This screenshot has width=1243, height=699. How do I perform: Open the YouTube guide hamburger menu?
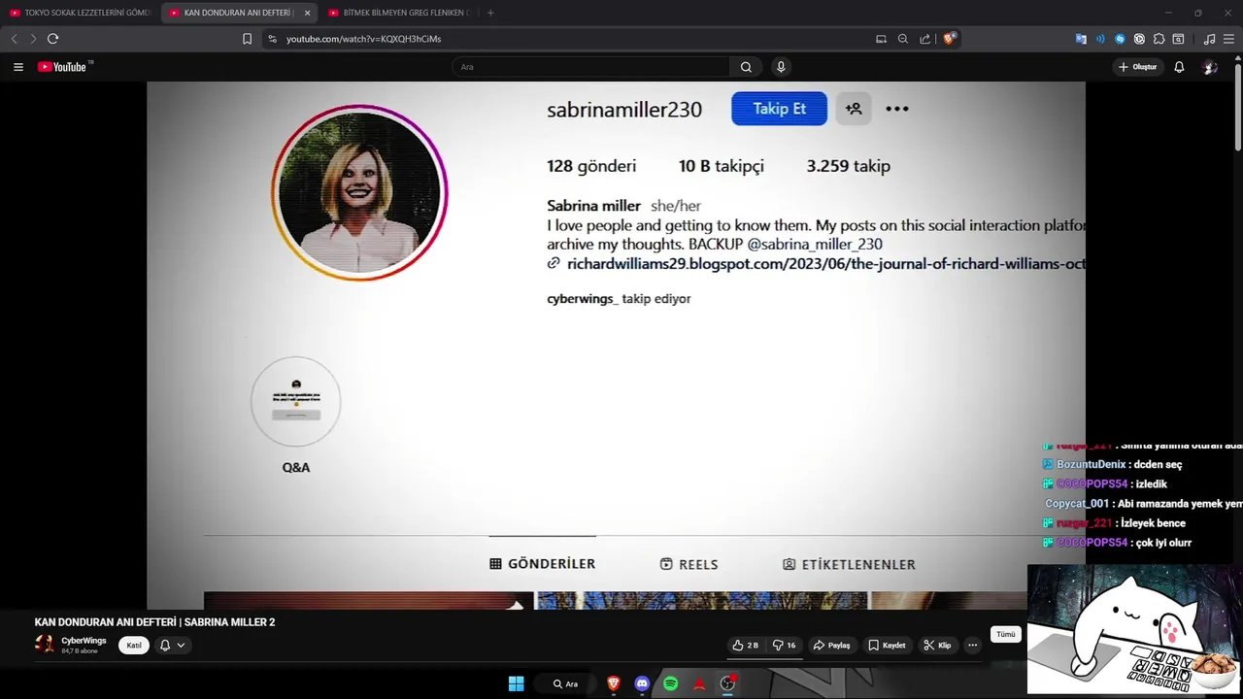pos(18,67)
